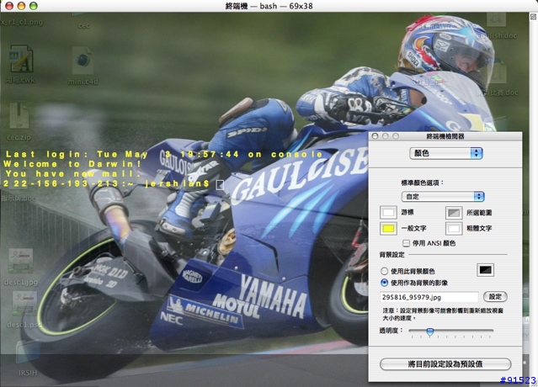Screen dimensions: 538x387
Task: Enable the 停用 ANSI 顏色 checkbox
Action: [x=406, y=243]
